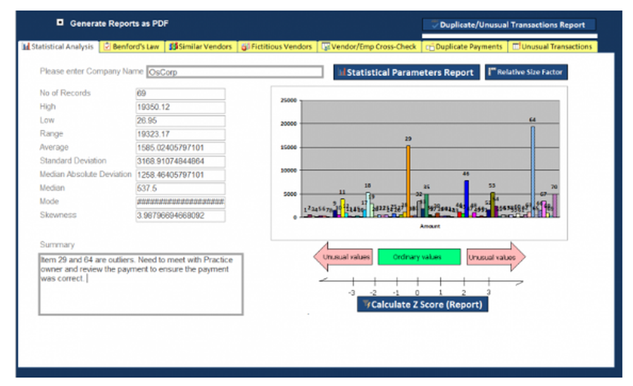633x386 pixels.
Task: Click the orange bar labeled 29 in chart
Action: 408,181
